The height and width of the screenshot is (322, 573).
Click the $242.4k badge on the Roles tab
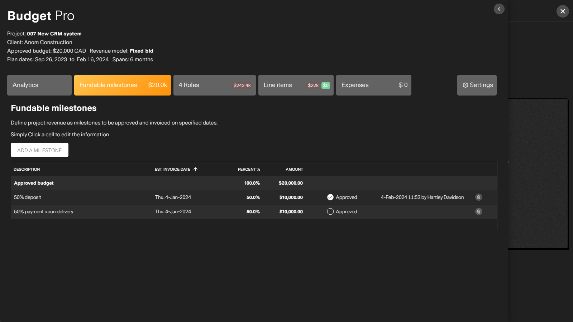pos(242,85)
